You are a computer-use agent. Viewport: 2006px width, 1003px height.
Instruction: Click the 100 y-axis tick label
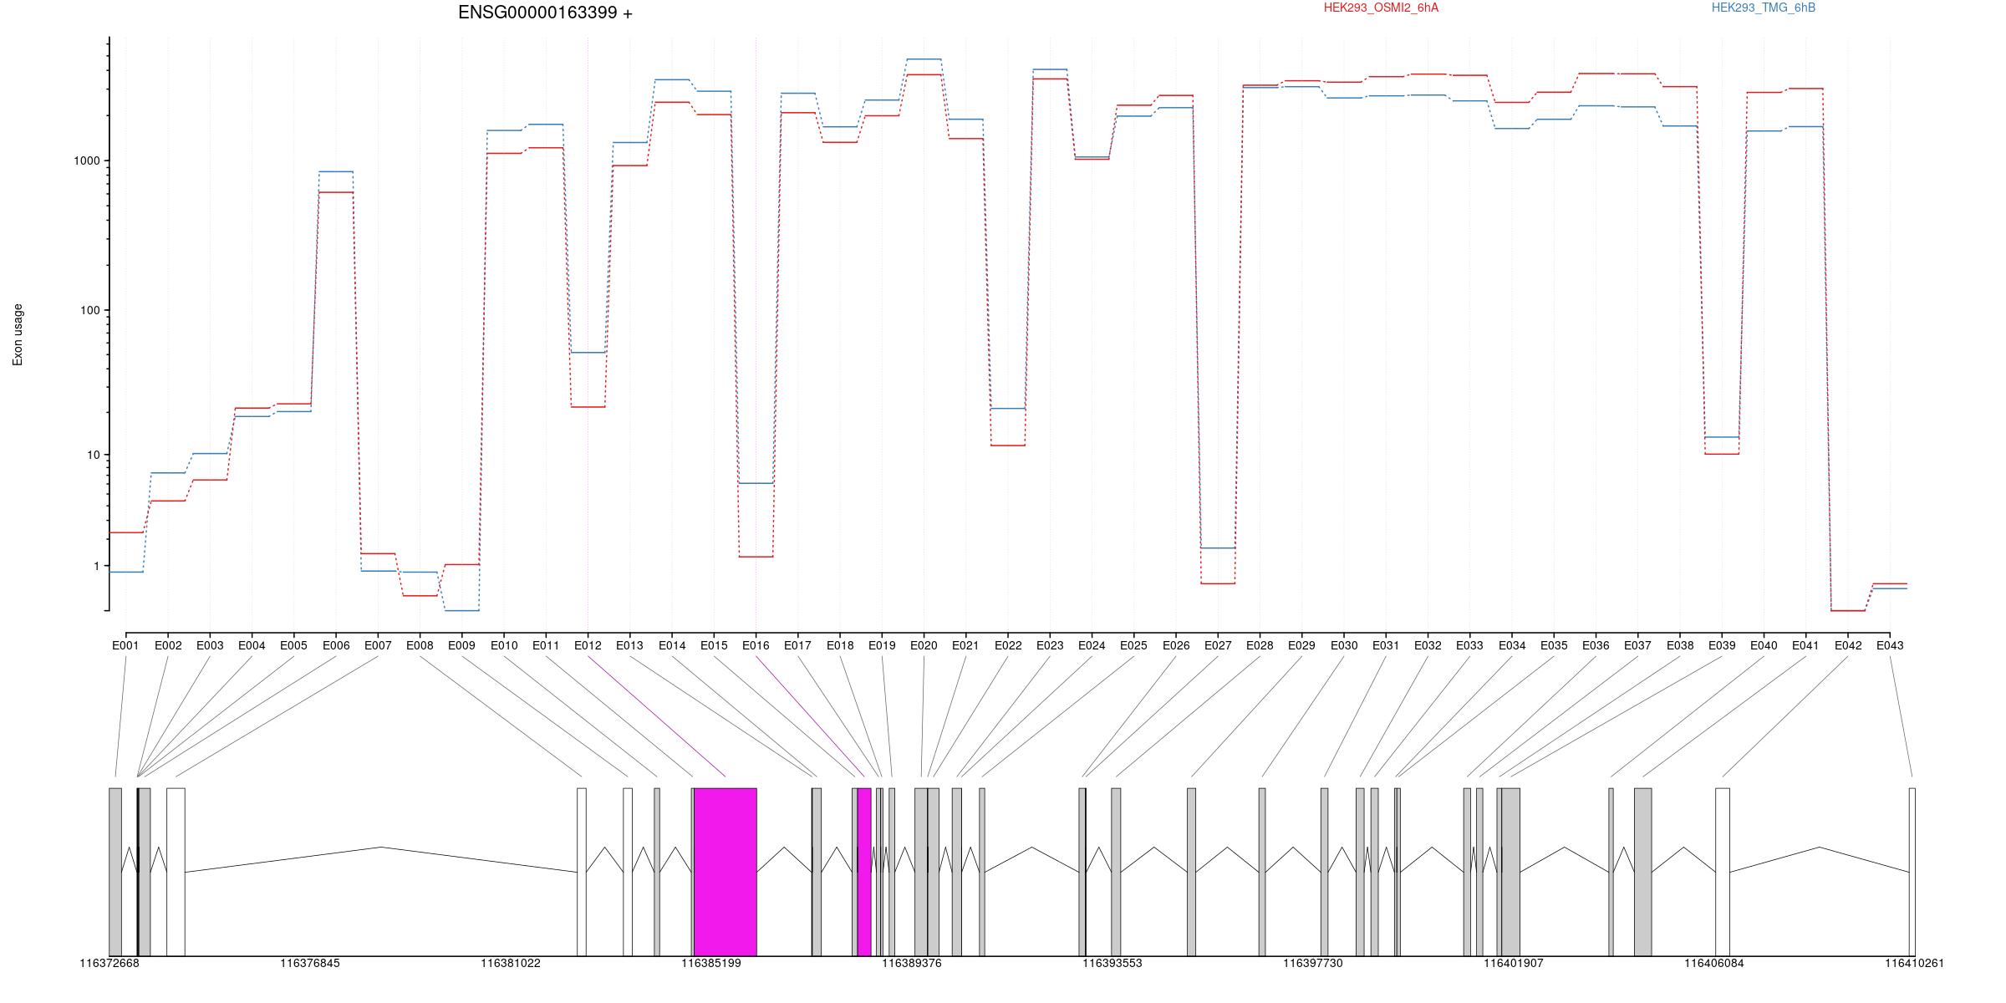(90, 310)
